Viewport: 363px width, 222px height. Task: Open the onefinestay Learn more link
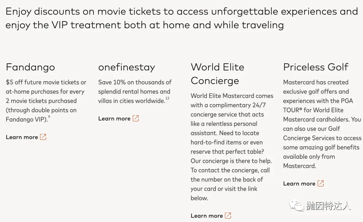click(x=114, y=119)
